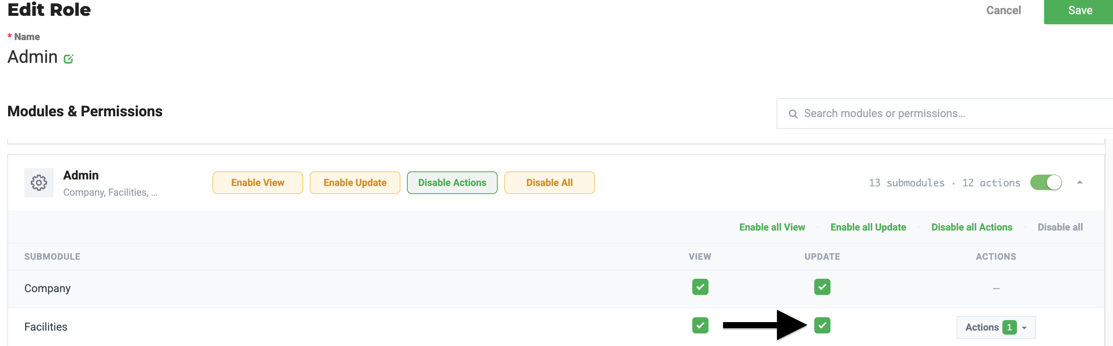
Task: Uncheck the Facilities View checkbox
Action: [x=700, y=325]
